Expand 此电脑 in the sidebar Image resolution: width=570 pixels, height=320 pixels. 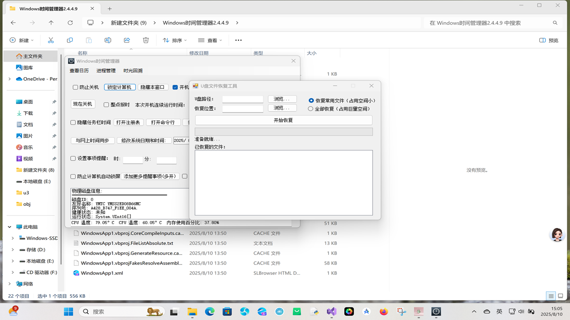pos(9,226)
